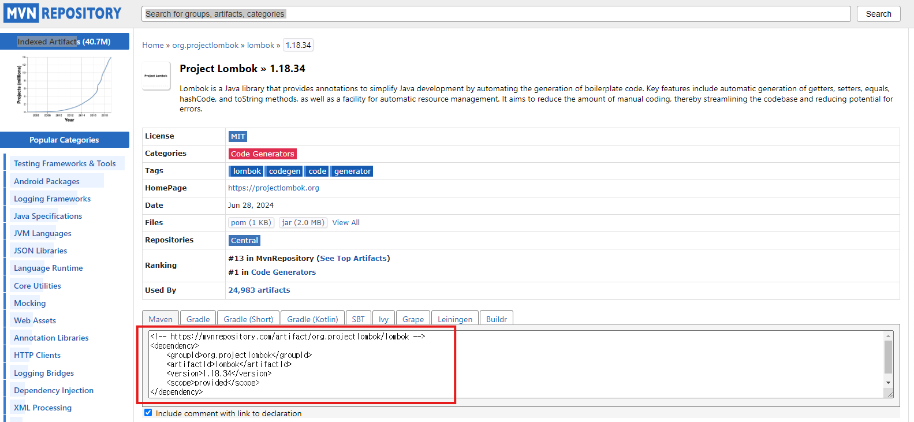Switch to the Grape tab
Viewport: 914px width, 422px height.
[x=413, y=319]
